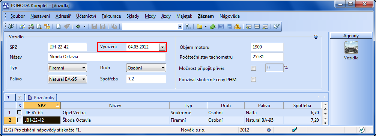The image size is (376, 136).
Task: Open the Palivo dropdown showing Natural BA-95
Action: pos(68,79)
